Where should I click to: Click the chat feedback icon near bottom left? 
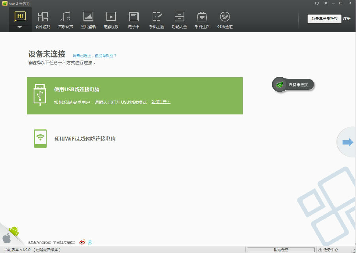coord(90,242)
